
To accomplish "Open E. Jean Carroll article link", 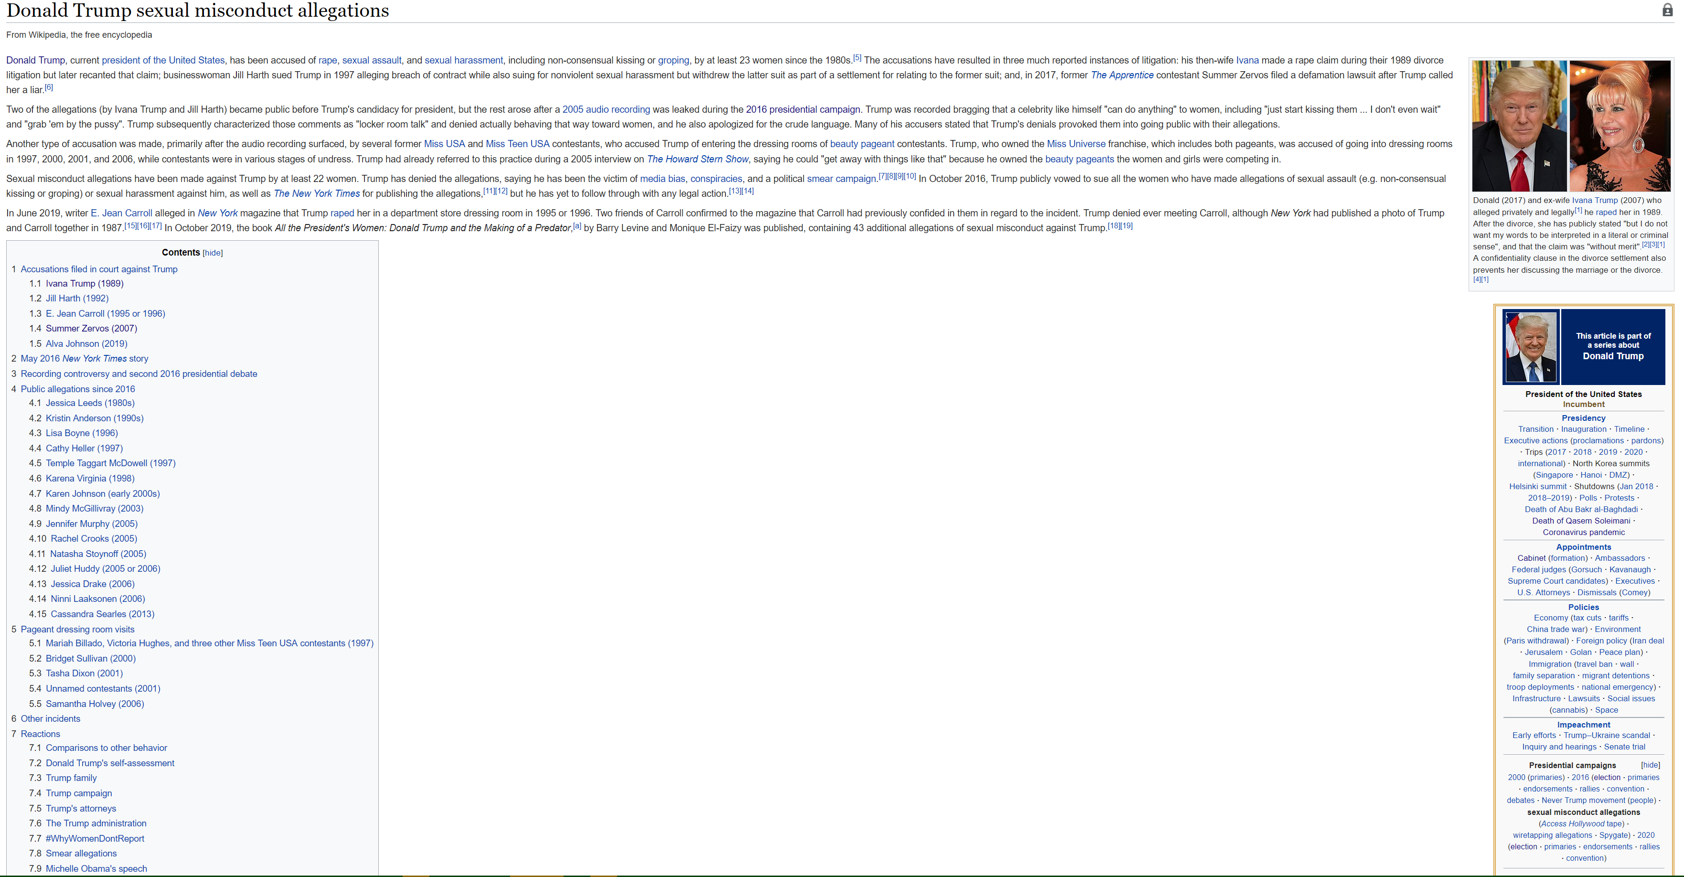I will point(121,213).
